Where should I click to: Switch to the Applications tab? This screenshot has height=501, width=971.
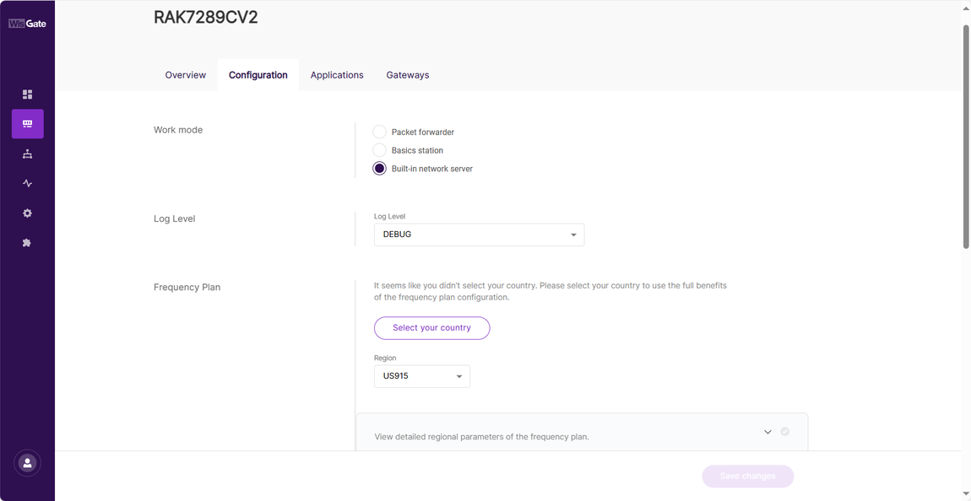click(337, 75)
